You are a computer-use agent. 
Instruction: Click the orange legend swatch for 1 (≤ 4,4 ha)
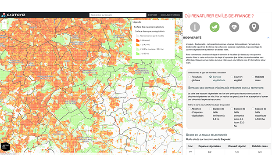(x=138, y=45)
